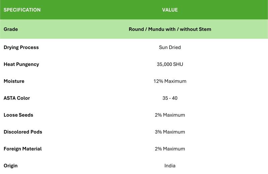This screenshot has height=174, width=268.
Task: Click the VALUE column header
Action: tap(170, 10)
